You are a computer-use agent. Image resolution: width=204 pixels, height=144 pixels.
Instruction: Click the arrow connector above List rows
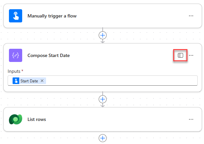pyautogui.click(x=103, y=105)
